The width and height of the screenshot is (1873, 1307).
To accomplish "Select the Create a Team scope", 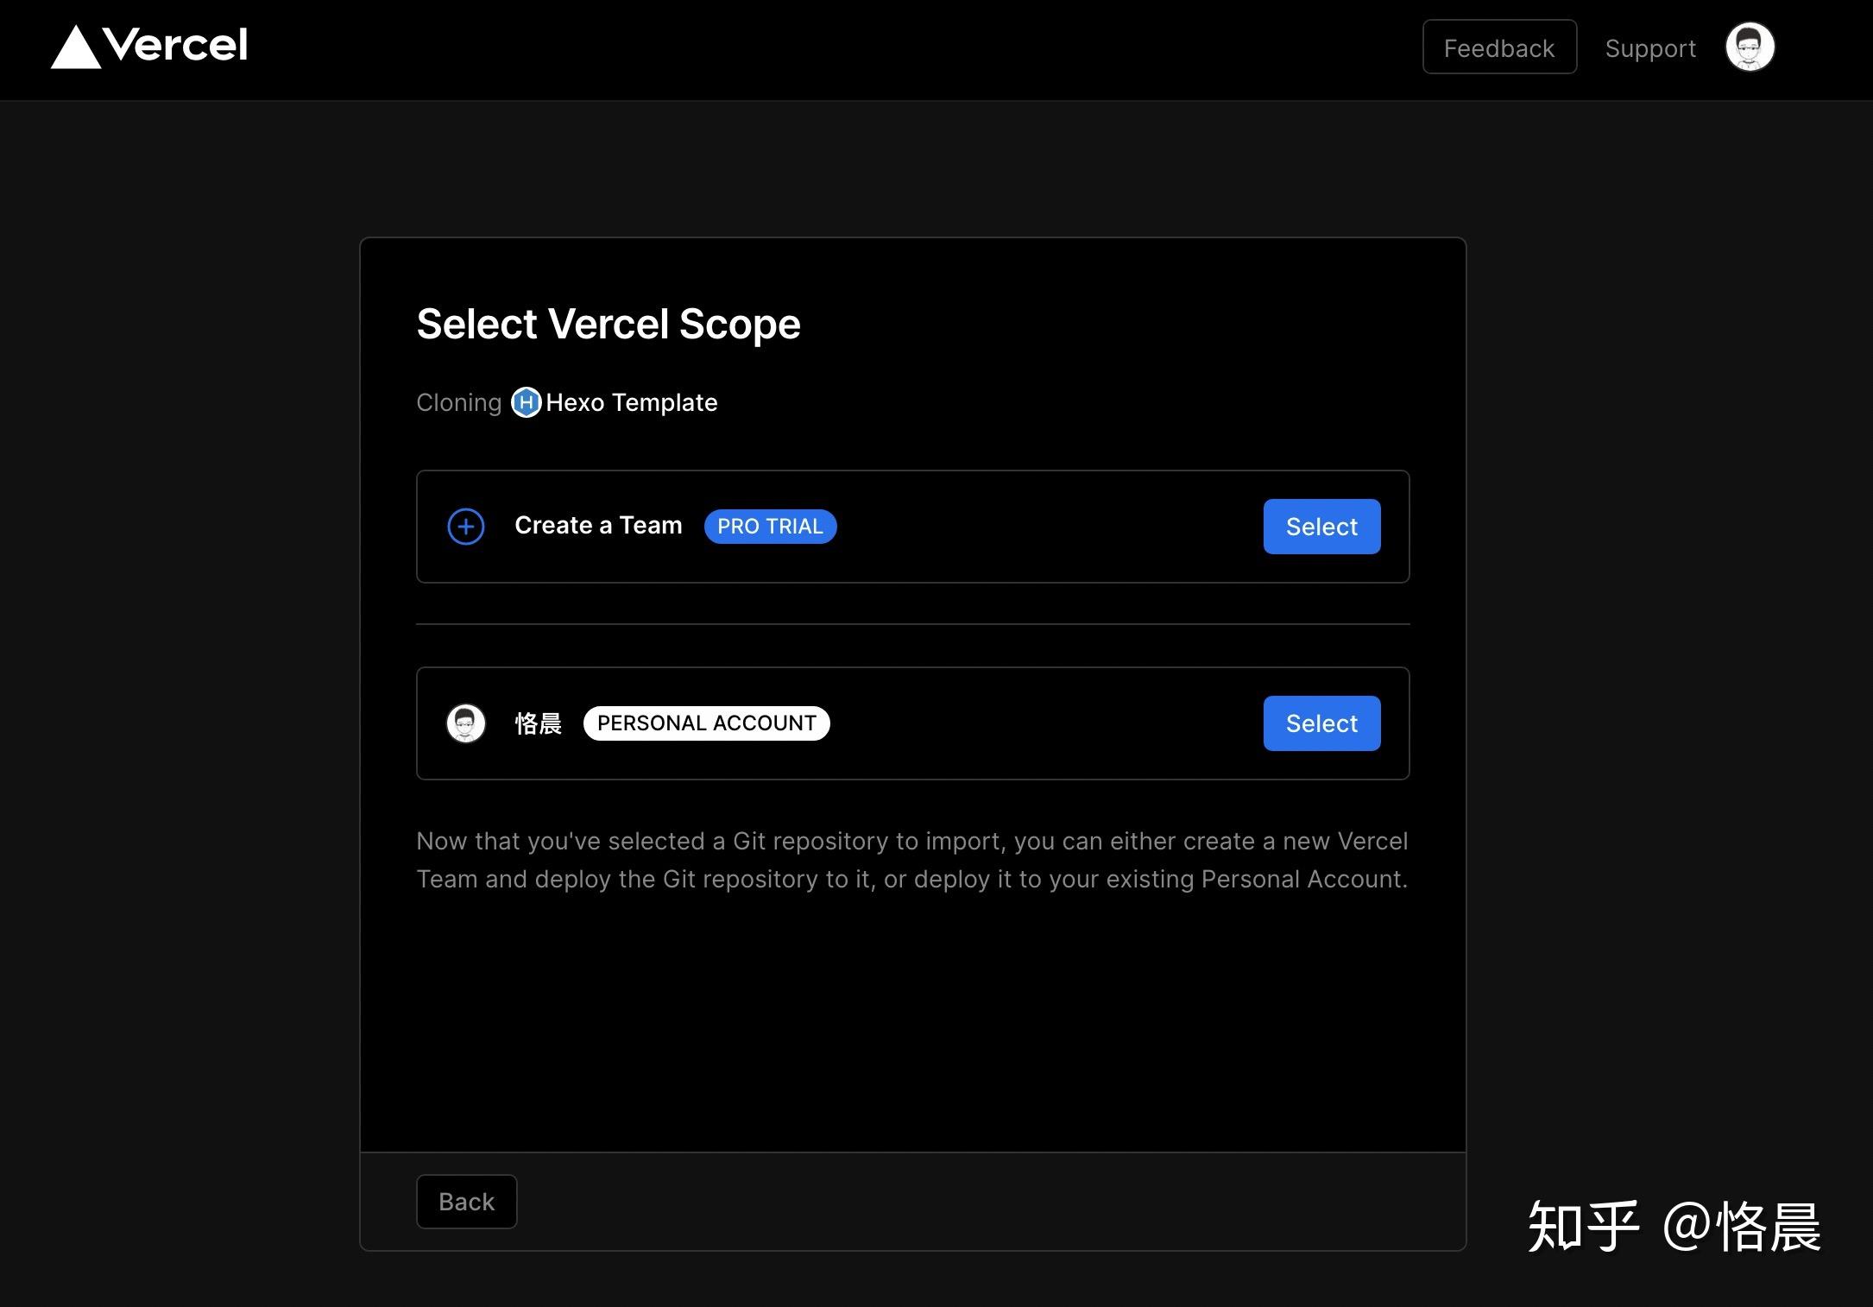I will click(1321, 527).
